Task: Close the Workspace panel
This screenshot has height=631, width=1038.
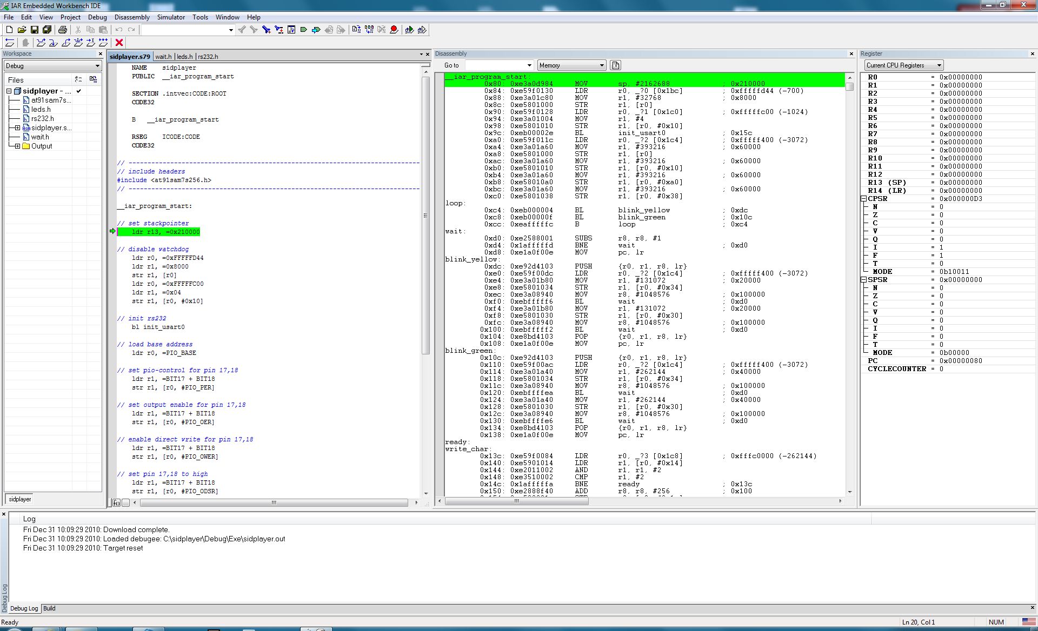Action: (101, 54)
